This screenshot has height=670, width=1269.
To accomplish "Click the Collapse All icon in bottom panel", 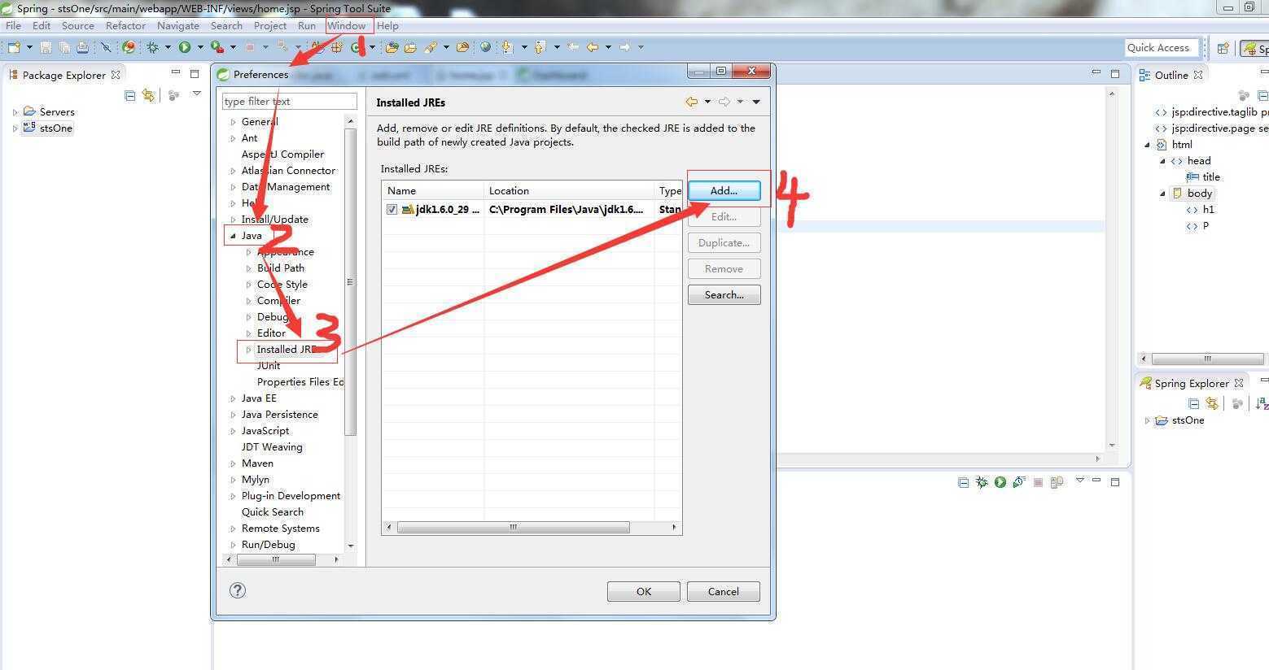I will tap(964, 482).
